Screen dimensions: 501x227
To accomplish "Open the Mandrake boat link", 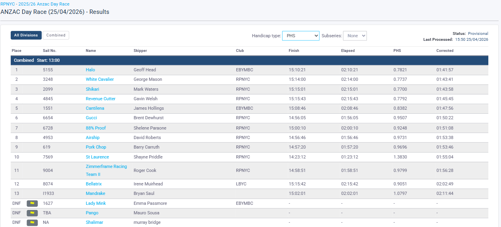I will point(95,193).
